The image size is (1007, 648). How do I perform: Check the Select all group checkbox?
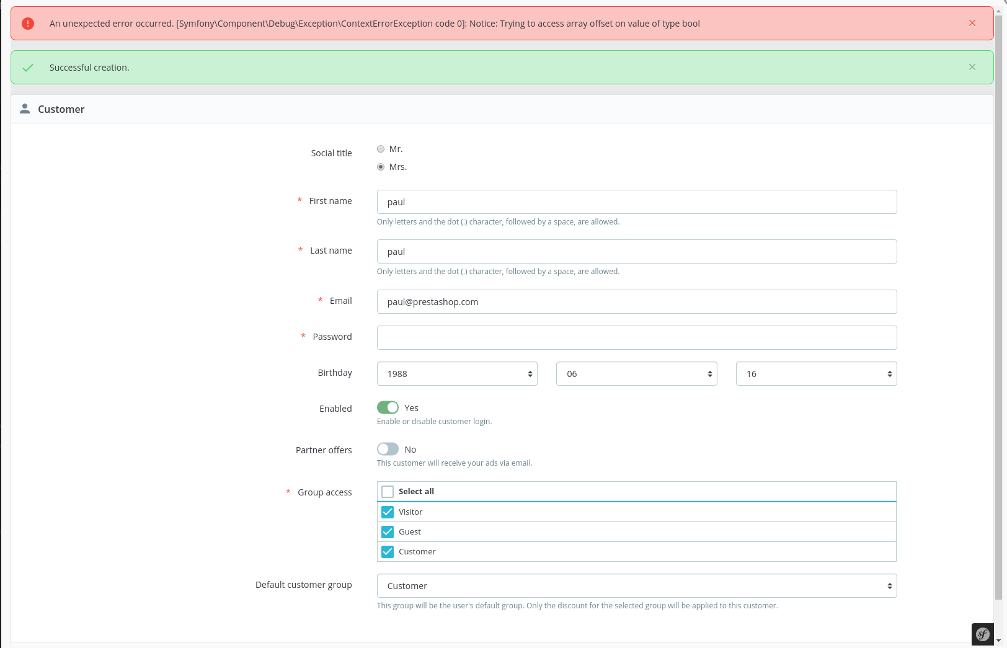pos(388,491)
